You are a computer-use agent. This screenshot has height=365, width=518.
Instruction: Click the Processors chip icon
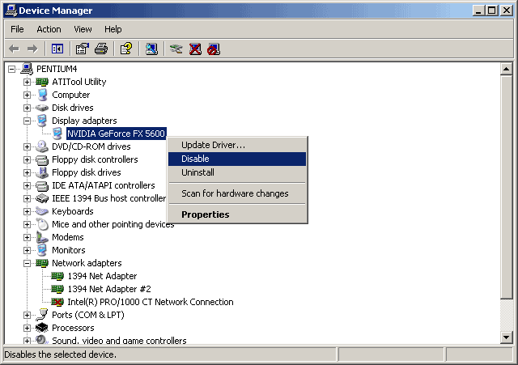(x=42, y=328)
